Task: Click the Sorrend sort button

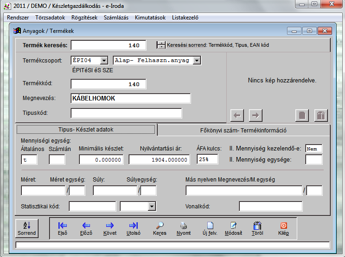Action: click(x=26, y=228)
